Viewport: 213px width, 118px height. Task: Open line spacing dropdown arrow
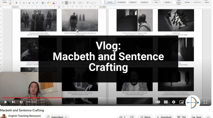click(82, 3)
